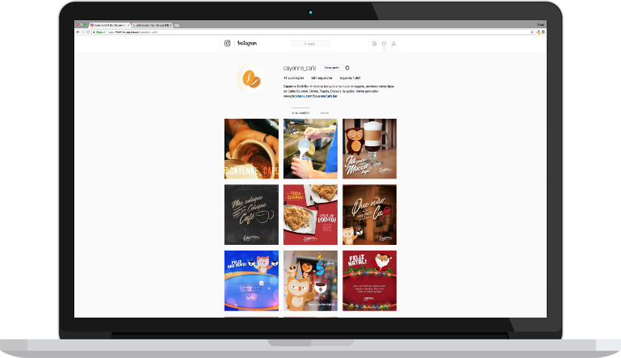Open the owl birthday number 5 post

point(310,280)
